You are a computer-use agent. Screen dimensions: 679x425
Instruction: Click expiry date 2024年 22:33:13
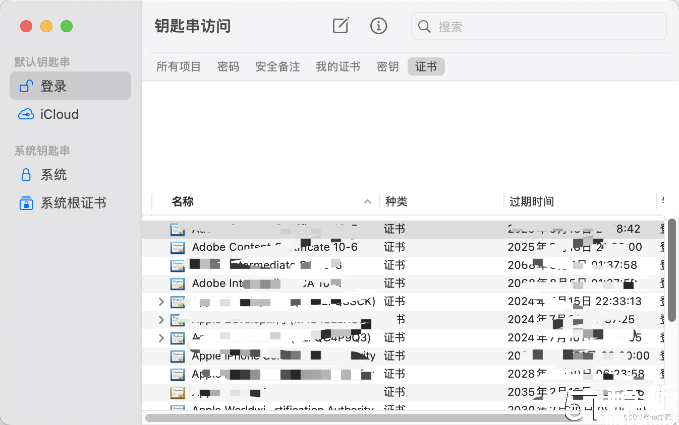(575, 302)
